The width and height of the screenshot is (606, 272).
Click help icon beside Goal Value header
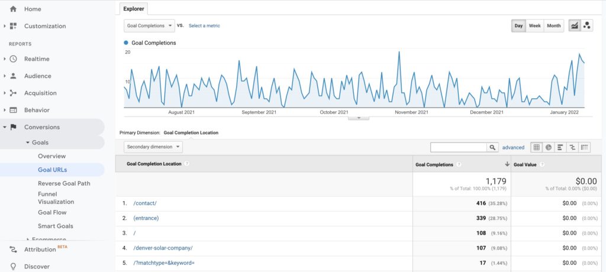tap(542, 164)
